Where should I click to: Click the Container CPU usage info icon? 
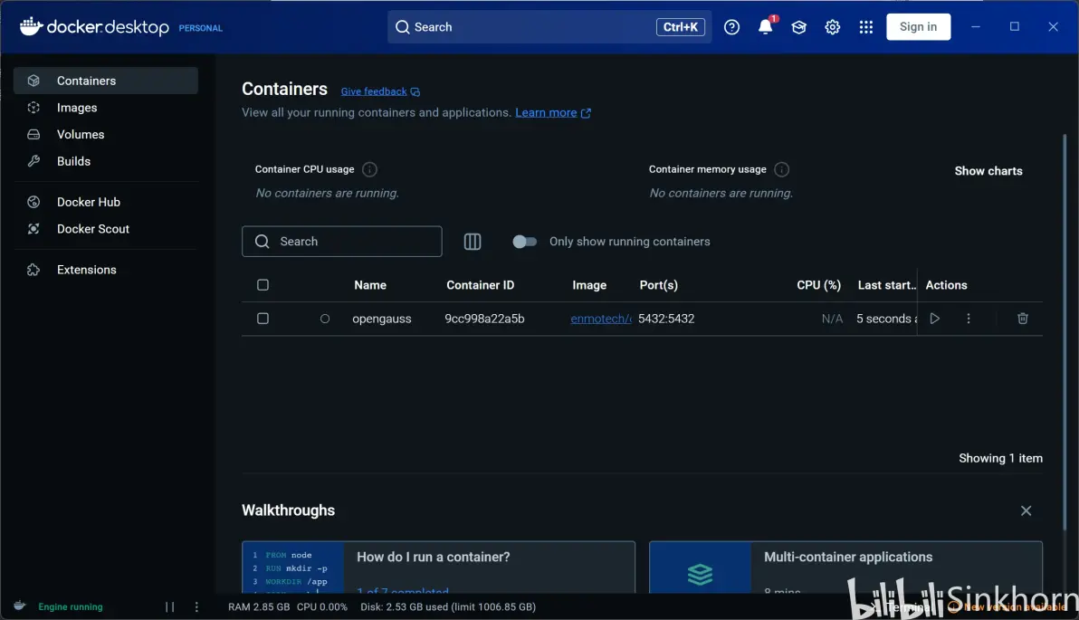point(369,169)
